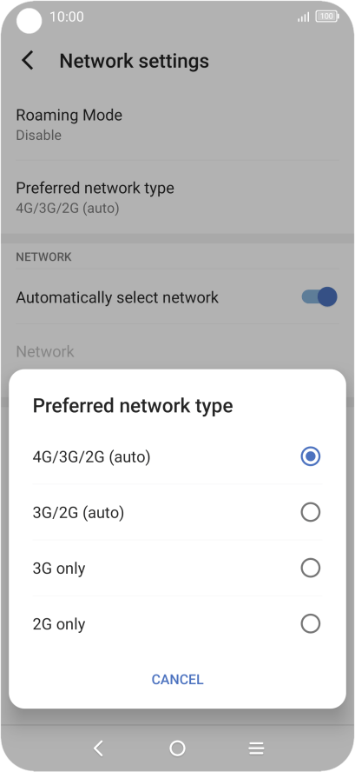The height and width of the screenshot is (772, 355).
Task: Tap the recent apps menu icon
Action: click(x=256, y=749)
